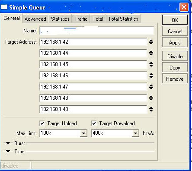The height and width of the screenshot is (171, 192).
Task: Click the disabled status text
Action: (10, 166)
